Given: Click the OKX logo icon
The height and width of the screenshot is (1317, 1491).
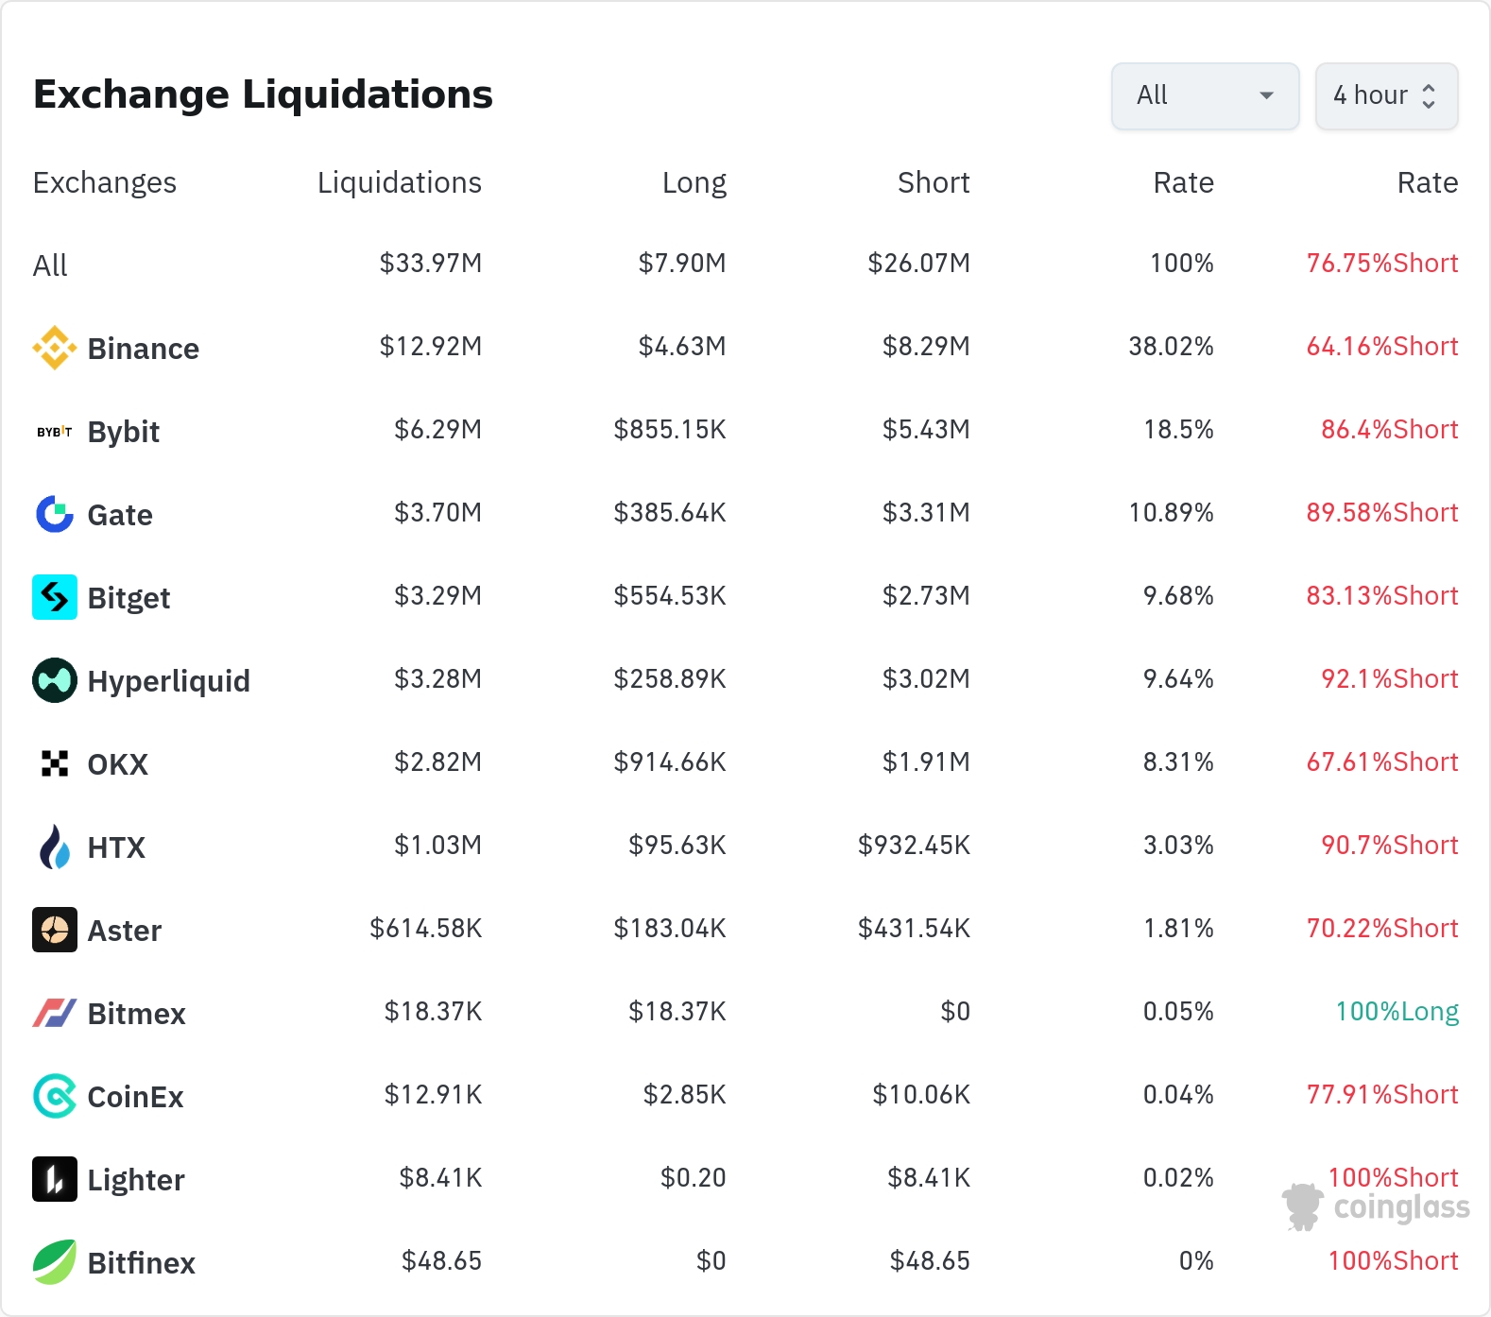Looking at the screenshot, I should (55, 763).
